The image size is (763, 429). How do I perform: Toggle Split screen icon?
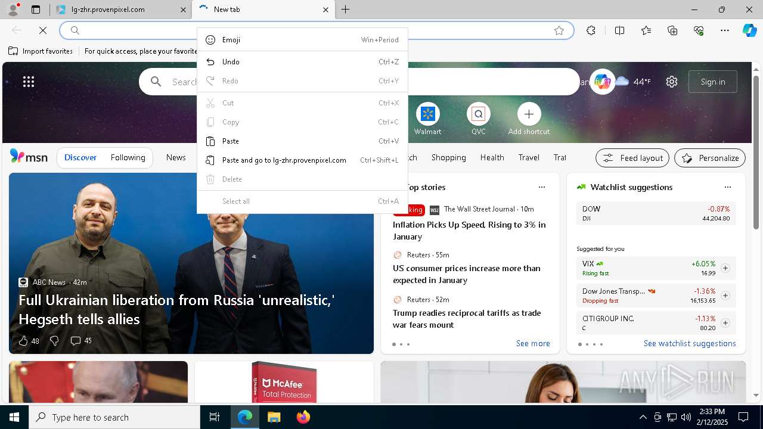(x=619, y=30)
